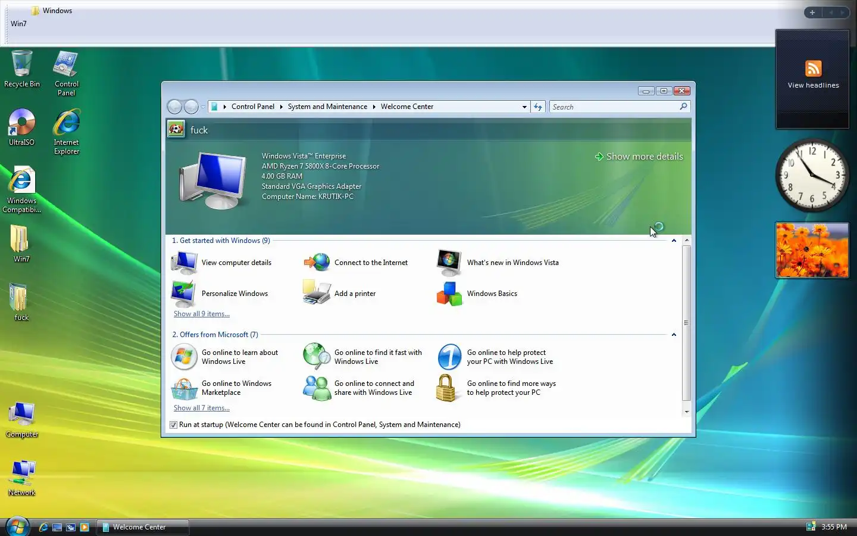Launch Internet Explorer from Quick Launch

[x=43, y=527]
